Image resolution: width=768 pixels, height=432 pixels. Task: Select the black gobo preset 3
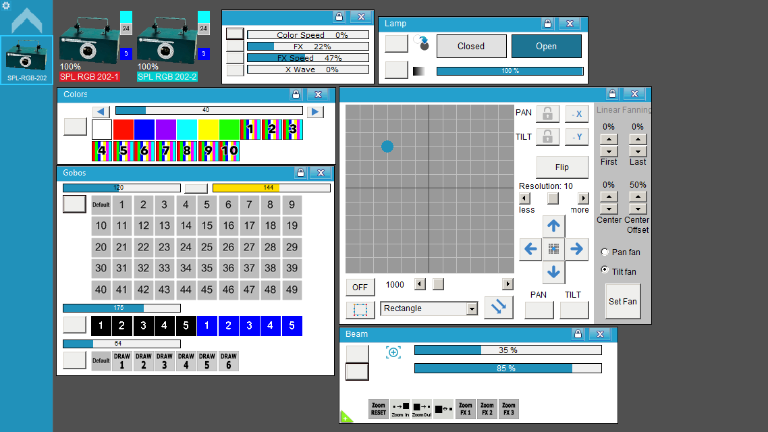pyautogui.click(x=143, y=326)
